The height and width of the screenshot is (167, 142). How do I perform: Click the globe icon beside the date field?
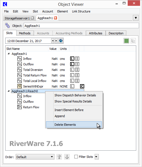click(61, 41)
